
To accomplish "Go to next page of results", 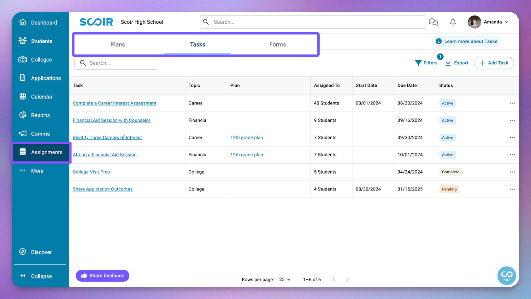I will point(347,279).
